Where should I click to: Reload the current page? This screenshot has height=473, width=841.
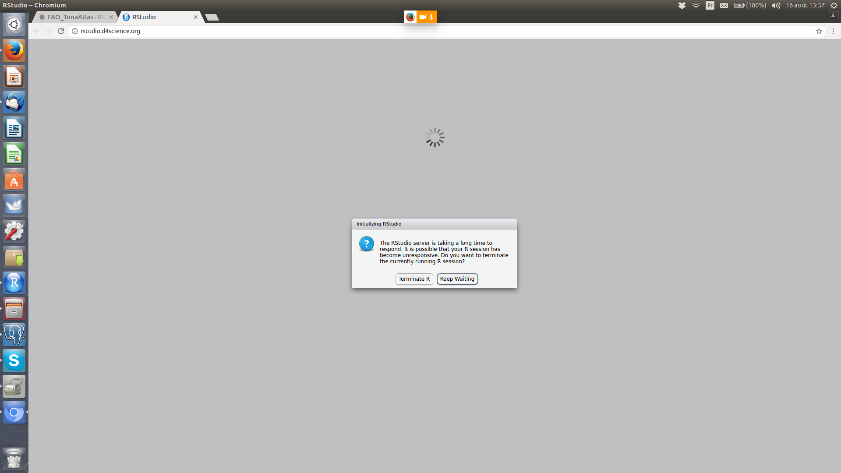61,31
